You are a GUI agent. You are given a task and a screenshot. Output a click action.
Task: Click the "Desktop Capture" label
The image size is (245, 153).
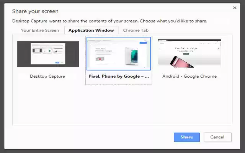(x=47, y=76)
